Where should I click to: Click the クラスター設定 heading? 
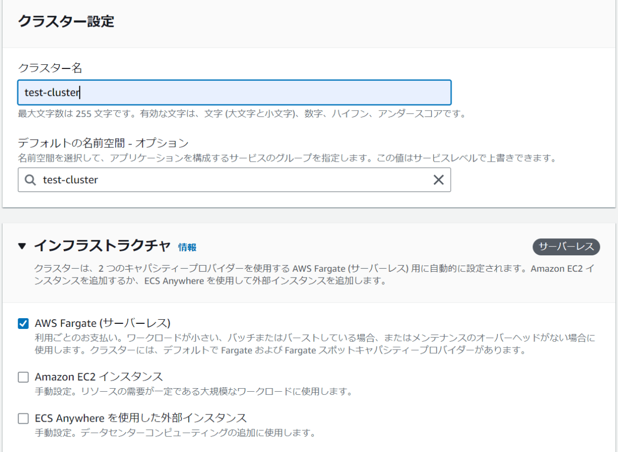click(66, 22)
